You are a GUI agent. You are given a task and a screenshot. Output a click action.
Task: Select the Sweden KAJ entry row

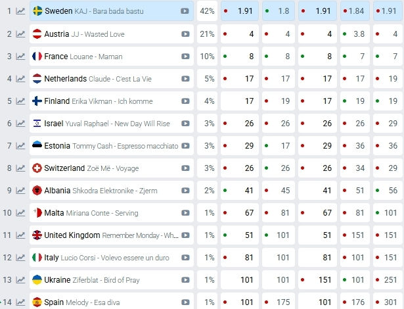pos(111,11)
